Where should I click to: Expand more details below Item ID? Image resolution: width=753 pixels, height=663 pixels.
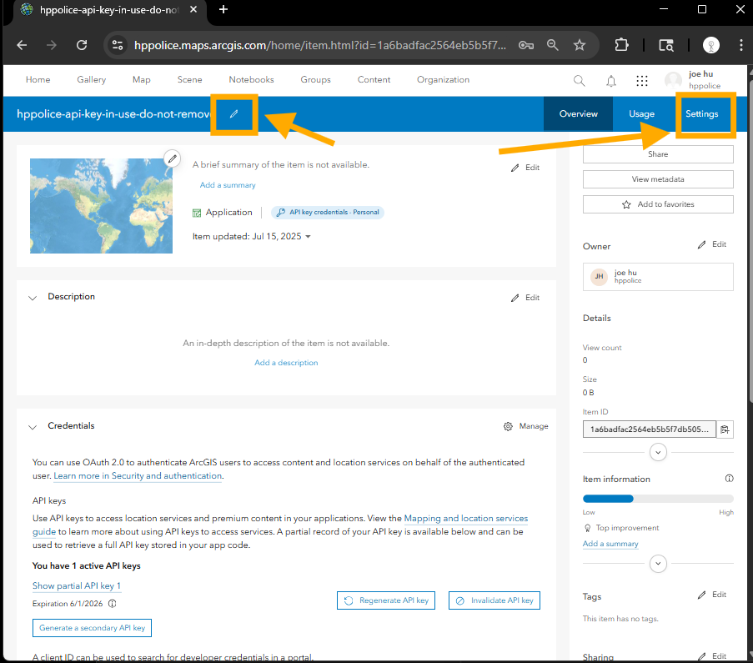pos(658,452)
